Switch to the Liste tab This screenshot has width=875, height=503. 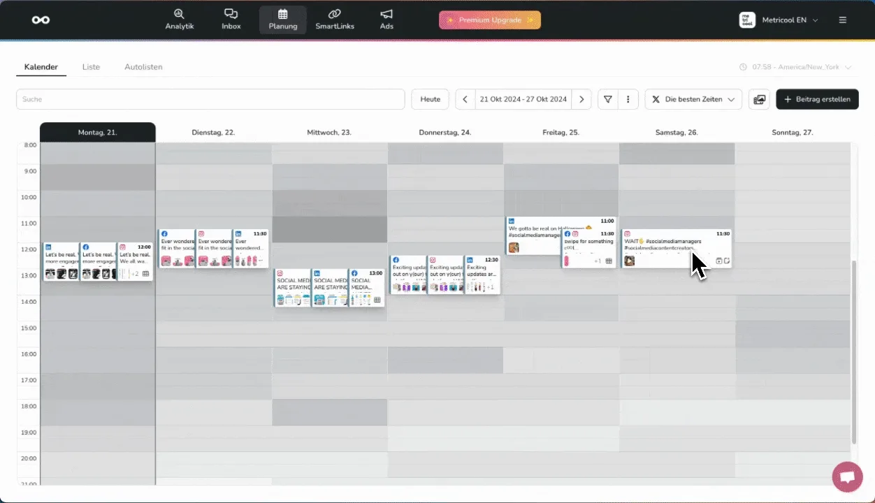[x=91, y=67]
